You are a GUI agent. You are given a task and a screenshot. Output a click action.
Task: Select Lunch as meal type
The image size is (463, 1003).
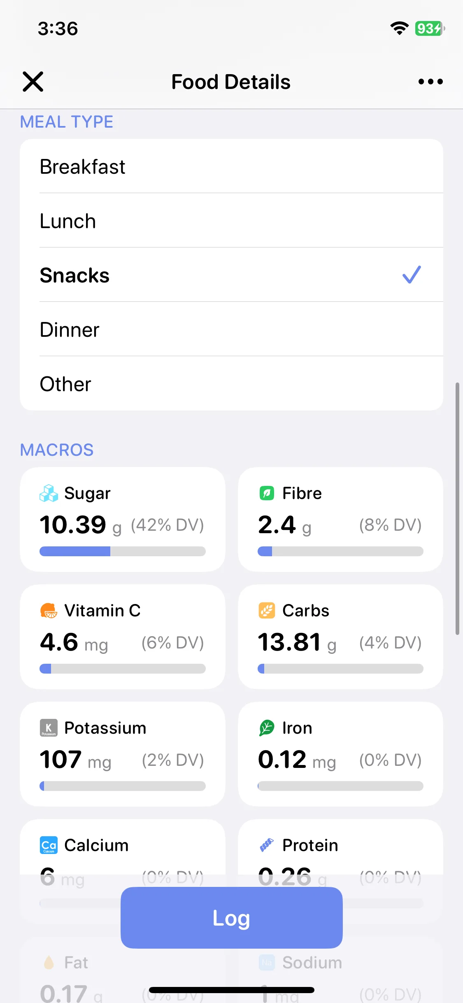click(x=231, y=221)
